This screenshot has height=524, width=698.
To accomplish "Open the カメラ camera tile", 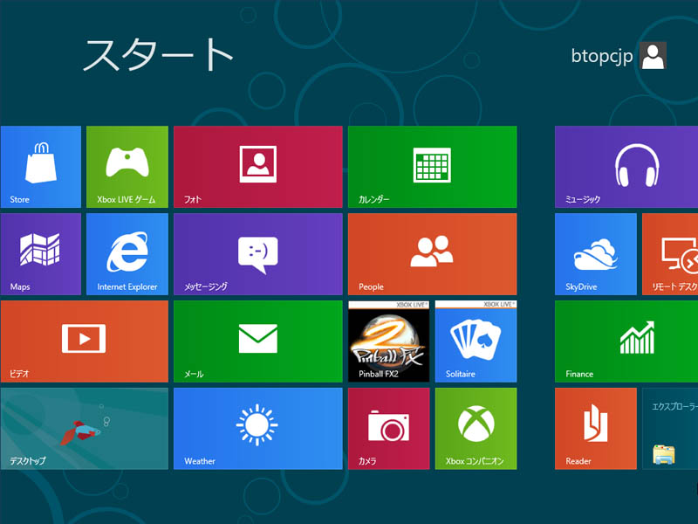I will coord(388,429).
